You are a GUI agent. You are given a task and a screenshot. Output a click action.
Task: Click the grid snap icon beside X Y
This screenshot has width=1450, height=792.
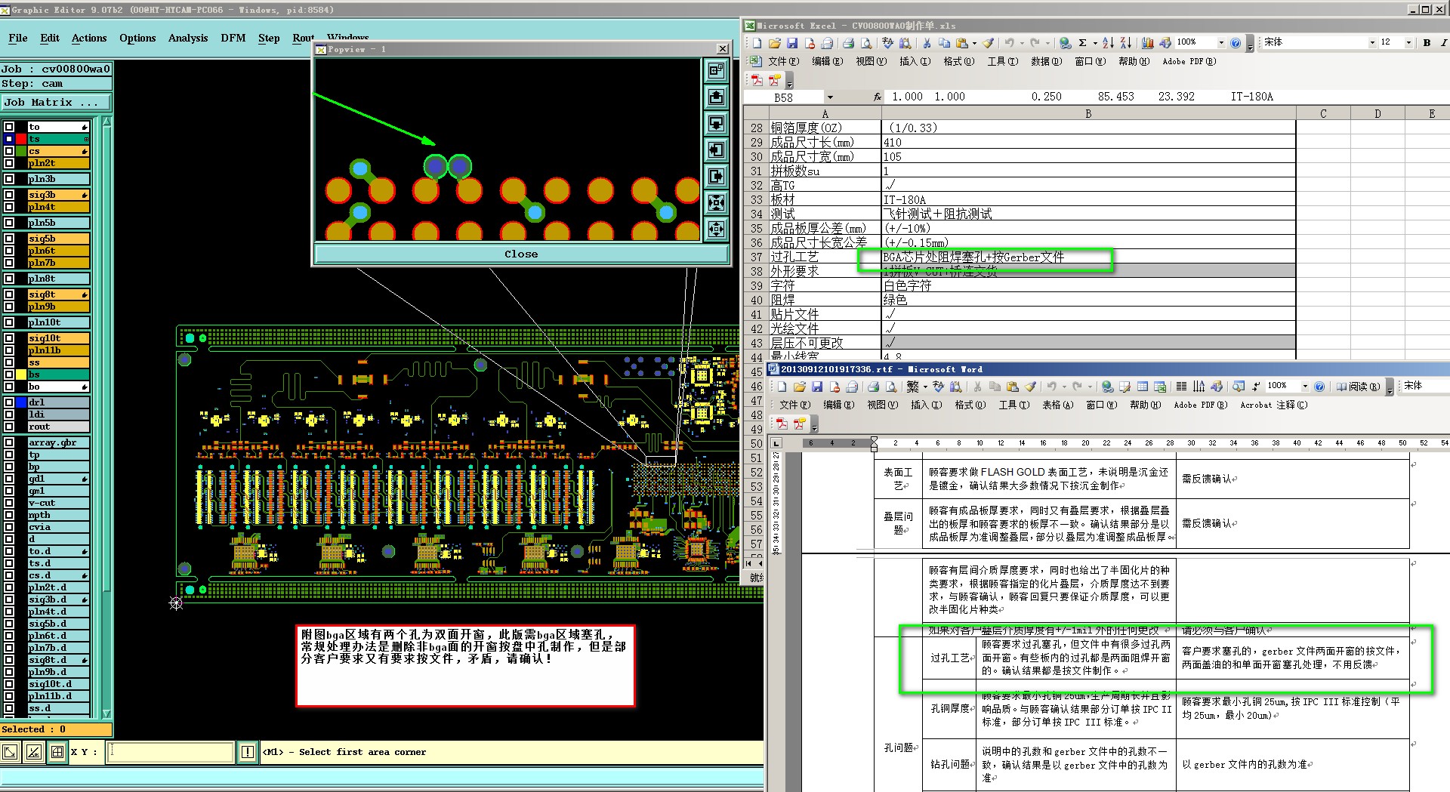click(x=57, y=752)
